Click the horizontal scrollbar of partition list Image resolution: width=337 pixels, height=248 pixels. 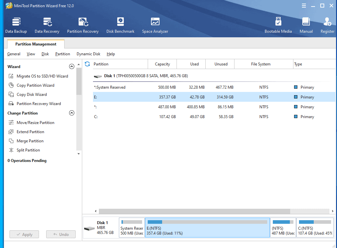tap(194, 211)
